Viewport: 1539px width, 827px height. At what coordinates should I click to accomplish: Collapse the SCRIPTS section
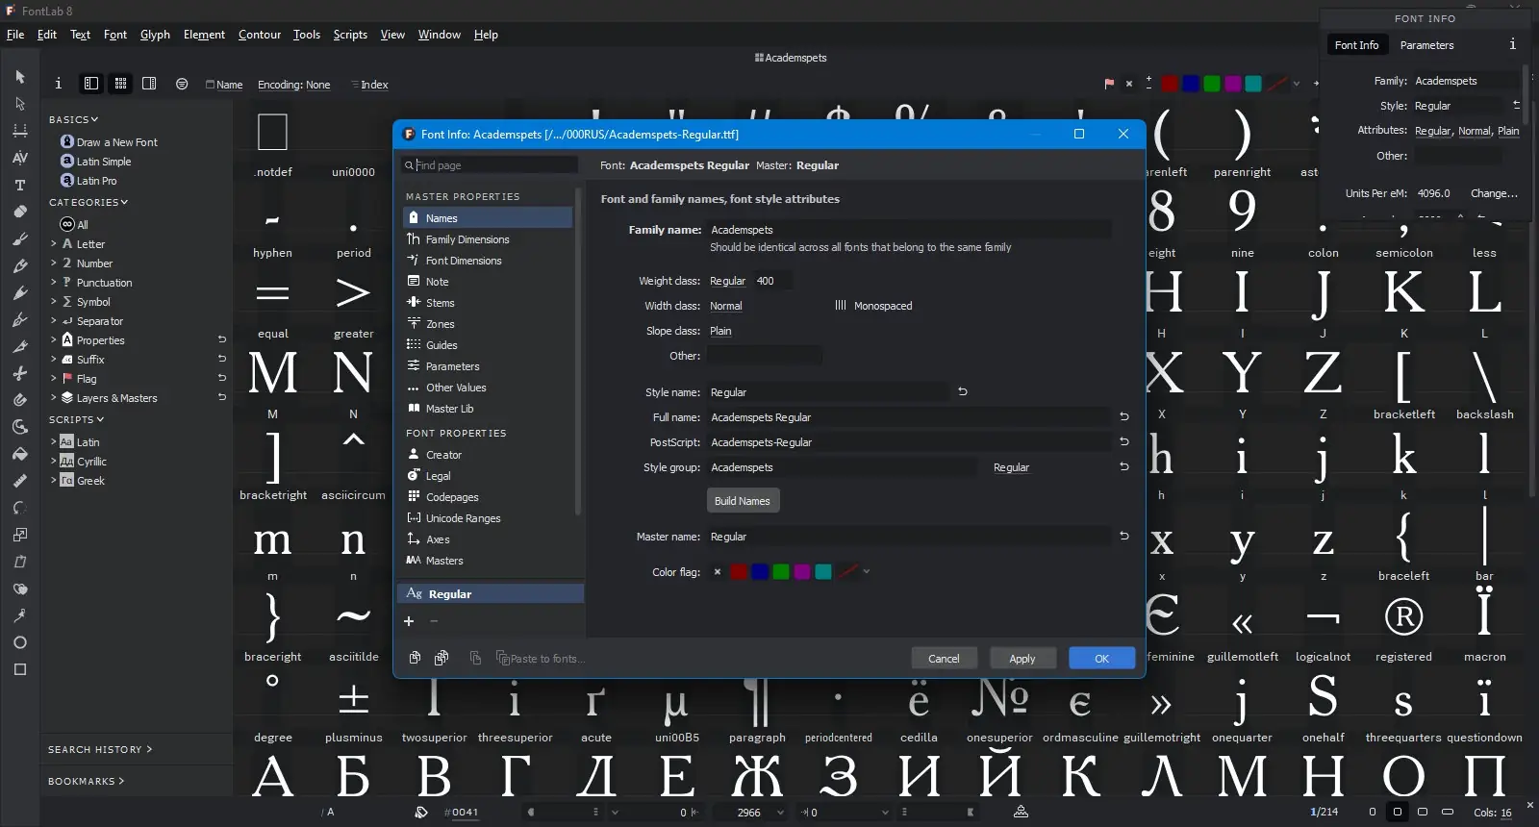pos(77,419)
